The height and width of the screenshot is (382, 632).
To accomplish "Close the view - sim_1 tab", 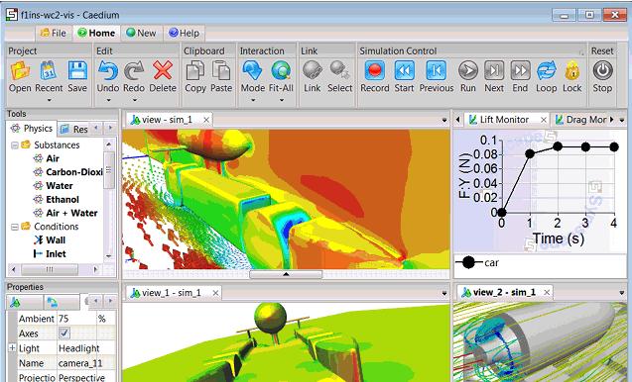I will point(206,120).
